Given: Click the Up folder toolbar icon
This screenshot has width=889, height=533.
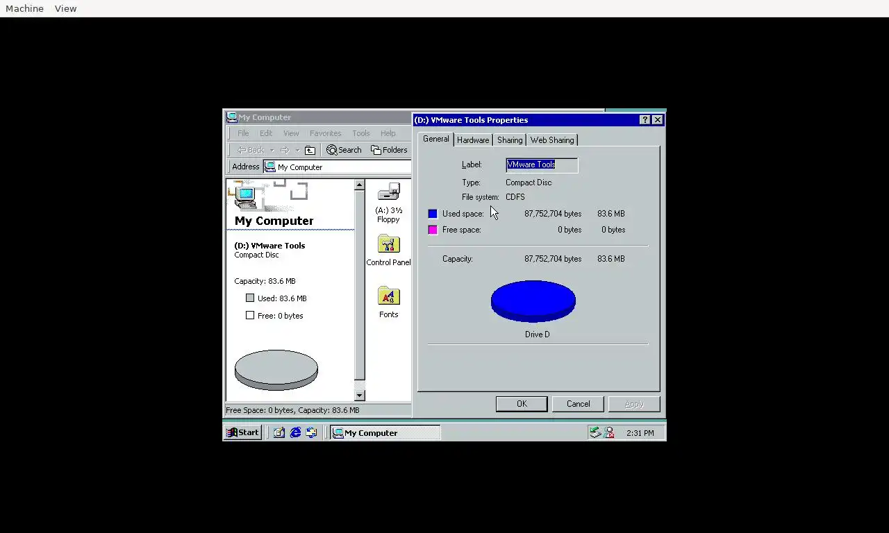Looking at the screenshot, I should (x=310, y=150).
